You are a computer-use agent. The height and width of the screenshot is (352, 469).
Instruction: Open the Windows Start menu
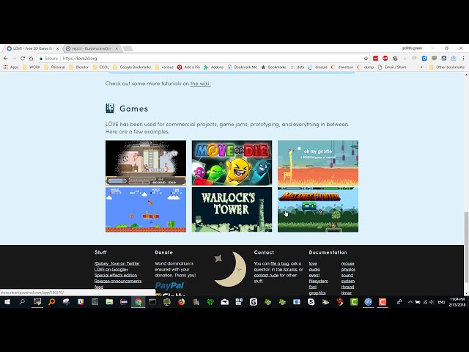click(7, 302)
